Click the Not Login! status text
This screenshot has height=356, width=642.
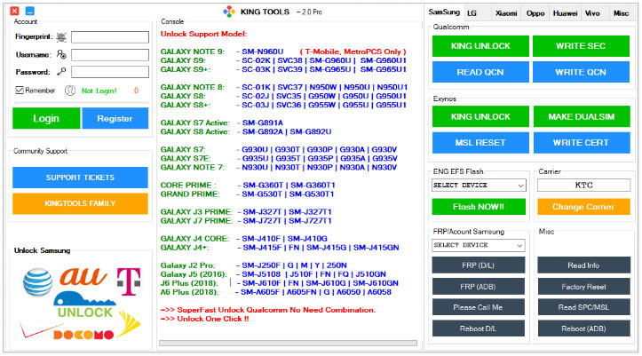(99, 91)
